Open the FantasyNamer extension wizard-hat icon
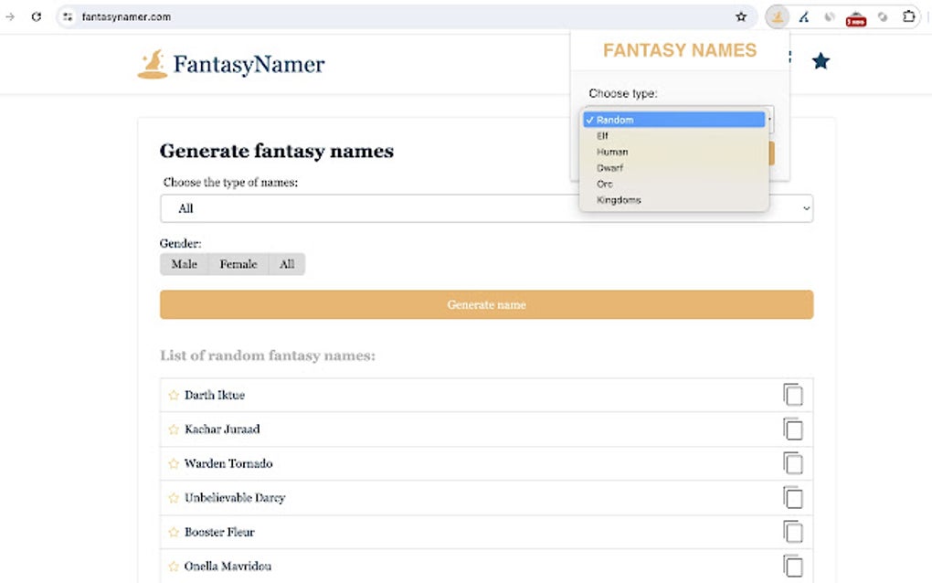Viewport: 932px width, 583px height. pos(777,16)
